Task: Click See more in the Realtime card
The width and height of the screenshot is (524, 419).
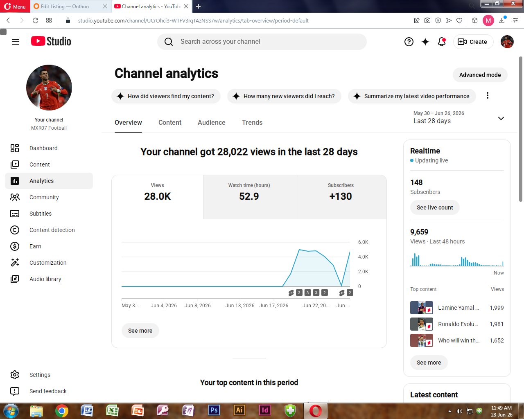Action: tap(429, 363)
